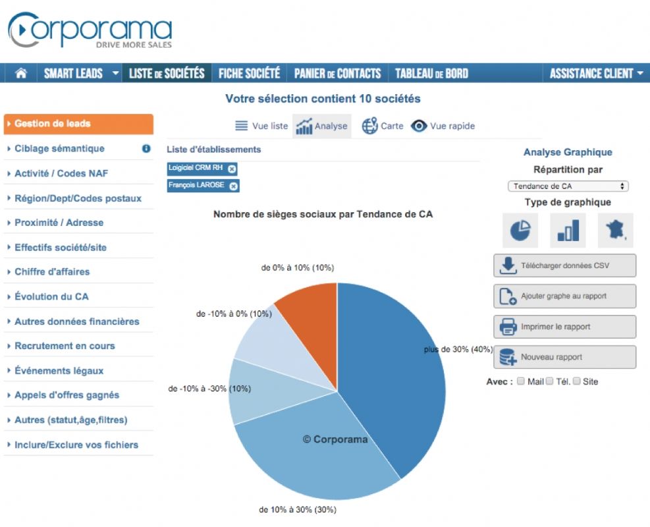650x527 pixels.
Task: Click Imprimer le rapport button
Action: click(564, 327)
